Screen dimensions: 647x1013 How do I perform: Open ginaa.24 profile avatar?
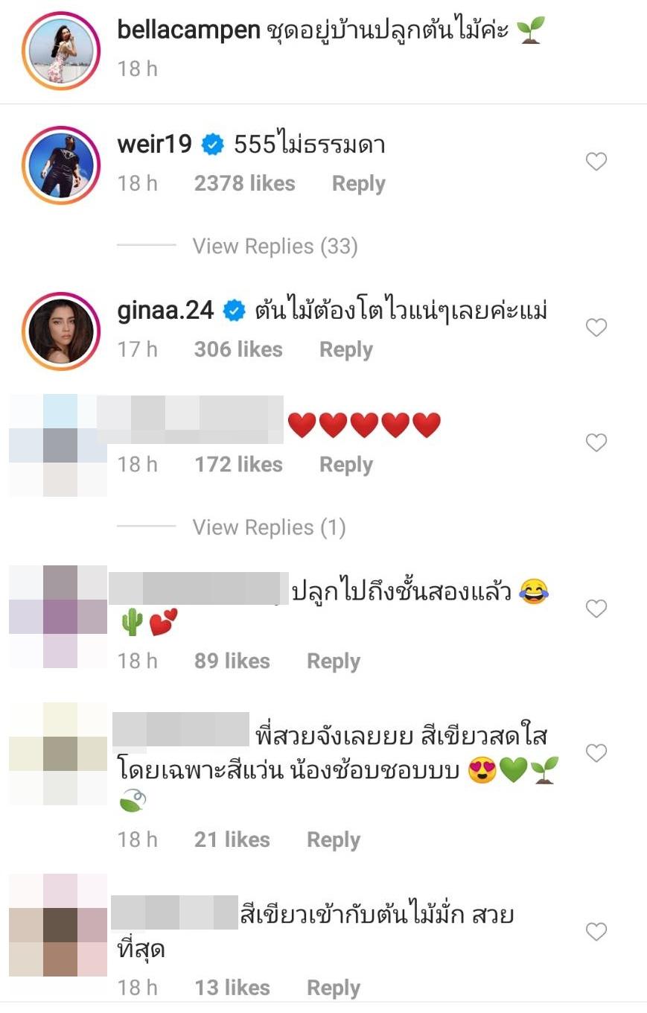tap(61, 331)
